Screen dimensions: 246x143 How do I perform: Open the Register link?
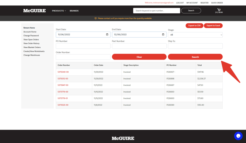[205, 3]
